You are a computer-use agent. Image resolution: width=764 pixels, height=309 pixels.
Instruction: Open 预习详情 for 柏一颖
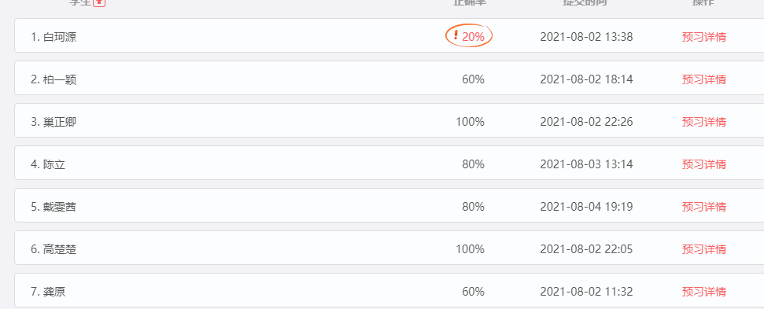pos(704,79)
